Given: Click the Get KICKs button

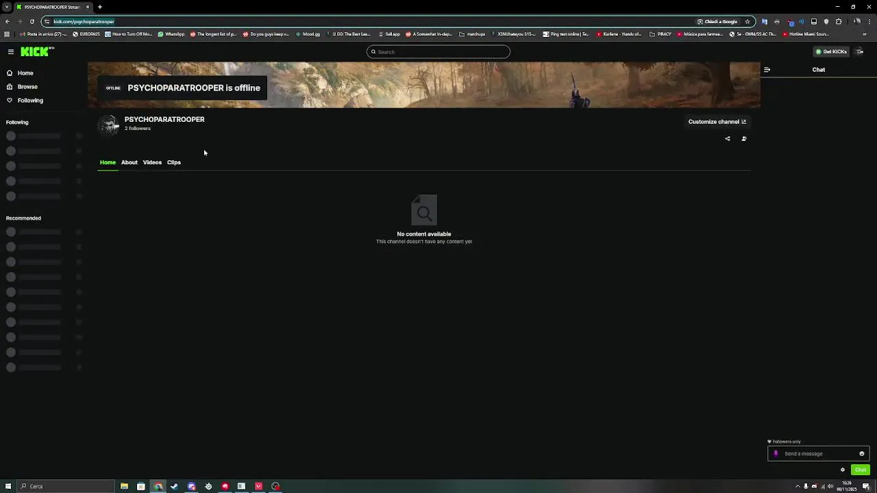Looking at the screenshot, I should point(831,51).
